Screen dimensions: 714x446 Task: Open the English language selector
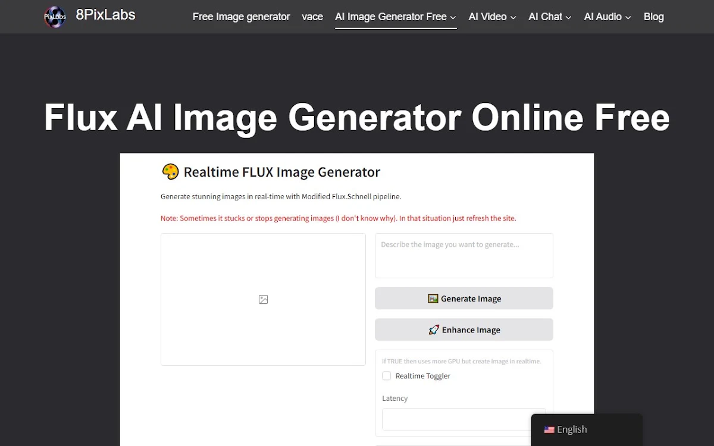586,429
